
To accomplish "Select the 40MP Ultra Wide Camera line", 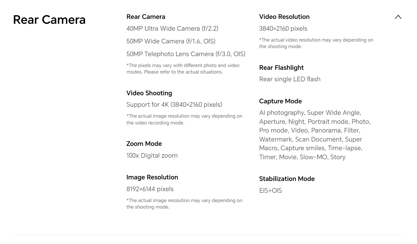I will coord(172,29).
